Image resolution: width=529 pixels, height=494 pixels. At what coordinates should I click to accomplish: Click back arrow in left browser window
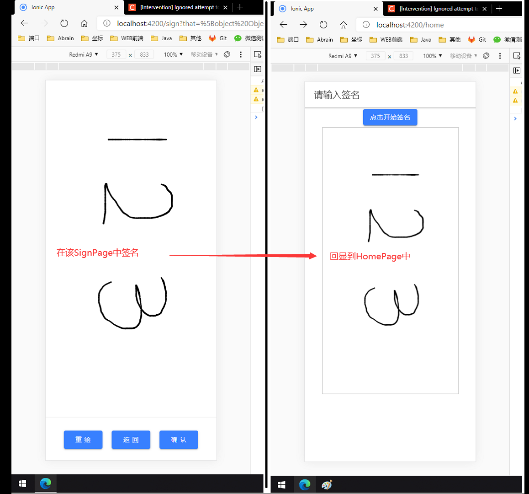[24, 23]
